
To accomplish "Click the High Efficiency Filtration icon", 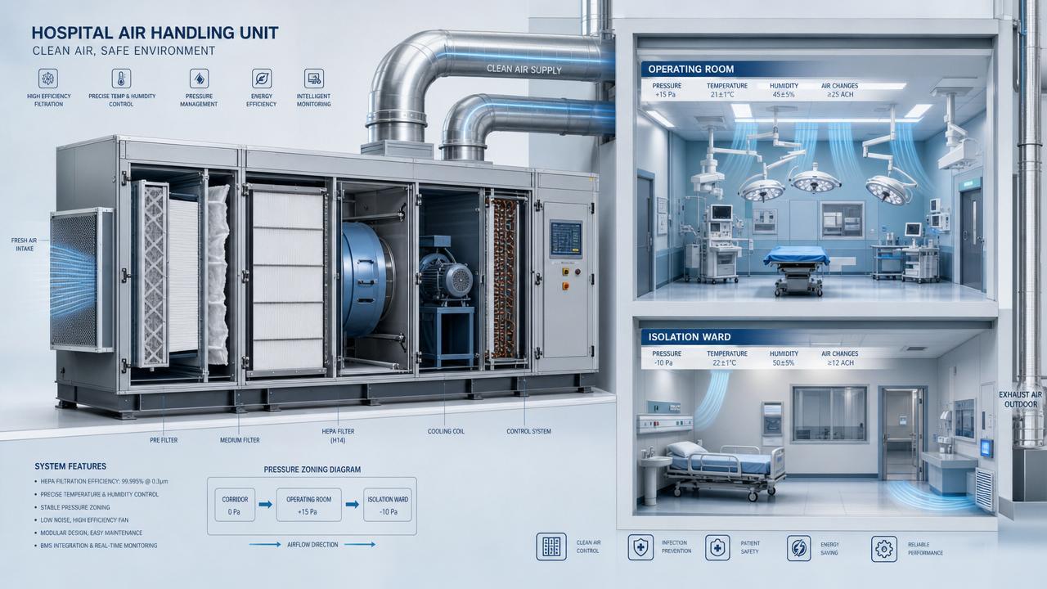I will tap(47, 79).
